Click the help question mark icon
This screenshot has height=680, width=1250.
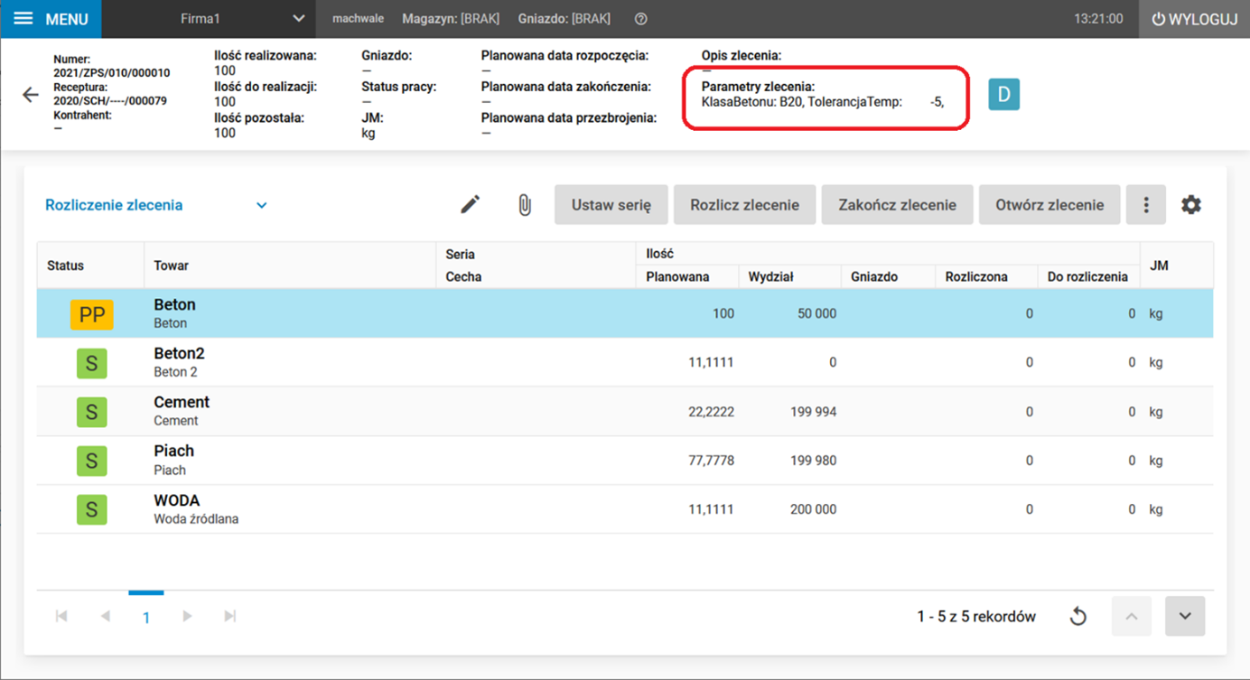pos(641,19)
